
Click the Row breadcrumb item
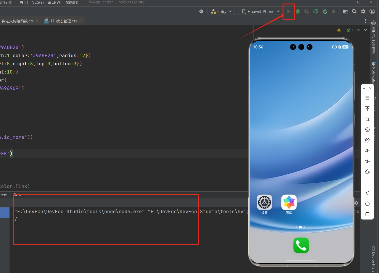pos(17,195)
